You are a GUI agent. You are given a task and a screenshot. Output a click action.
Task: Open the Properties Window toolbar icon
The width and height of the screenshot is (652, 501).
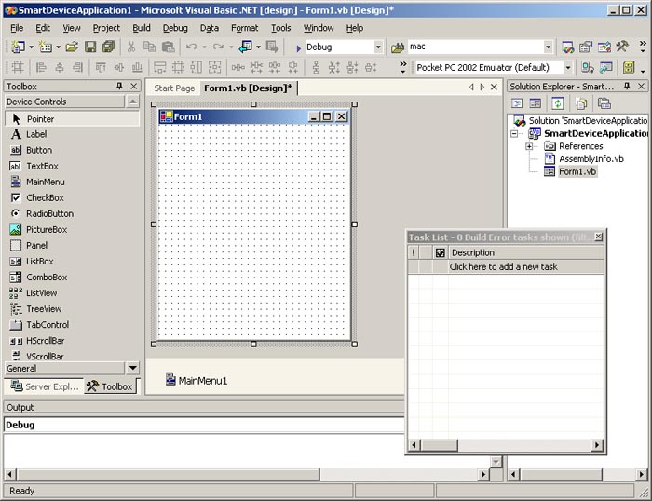click(586, 47)
